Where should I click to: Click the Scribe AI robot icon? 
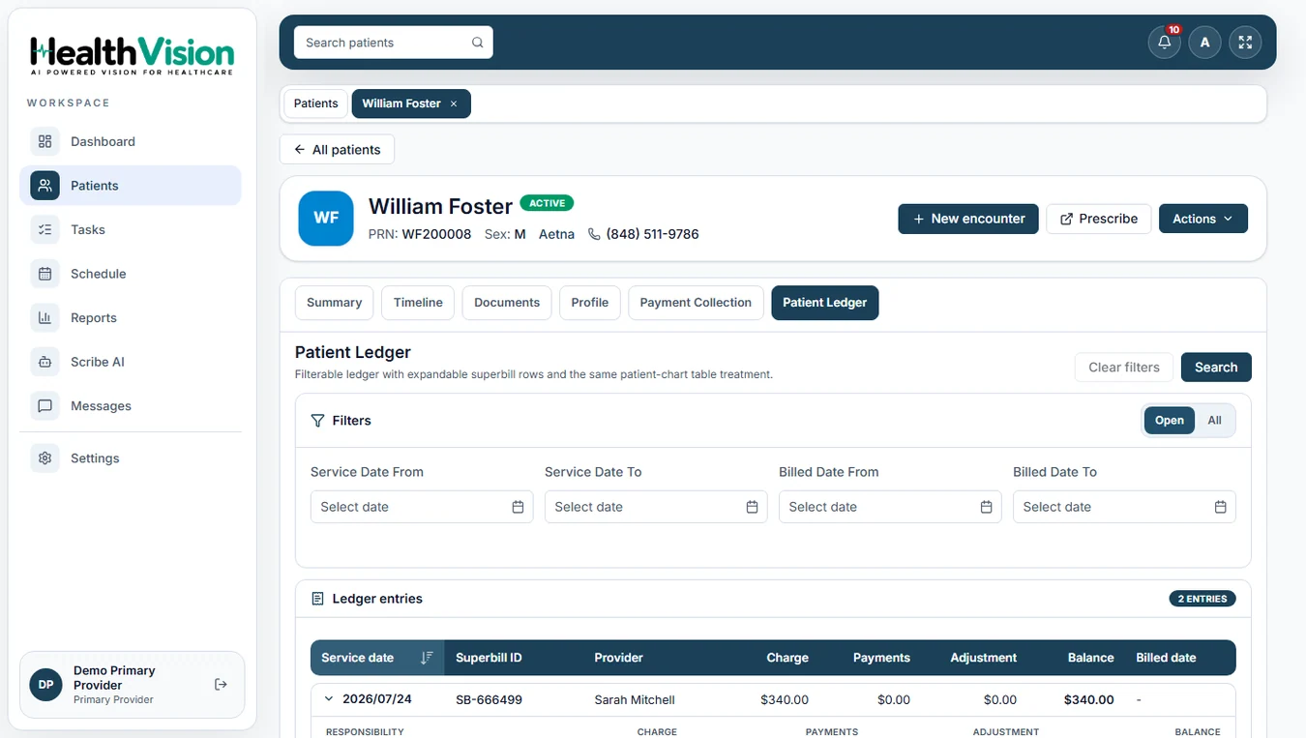pos(45,362)
